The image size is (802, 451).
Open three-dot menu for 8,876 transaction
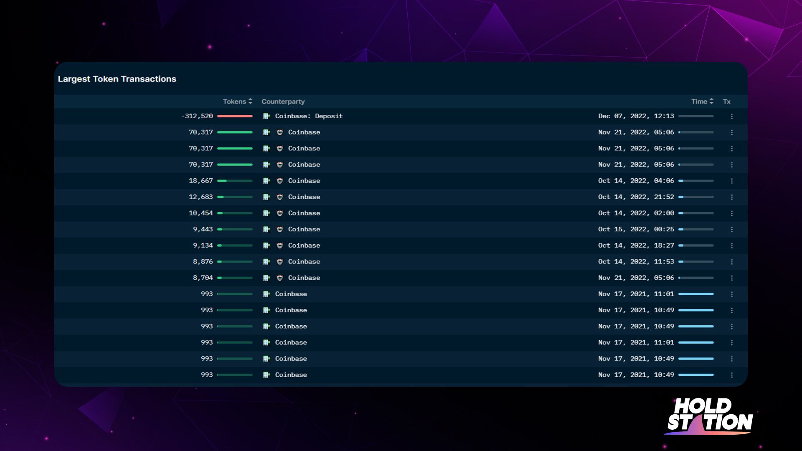[732, 262]
